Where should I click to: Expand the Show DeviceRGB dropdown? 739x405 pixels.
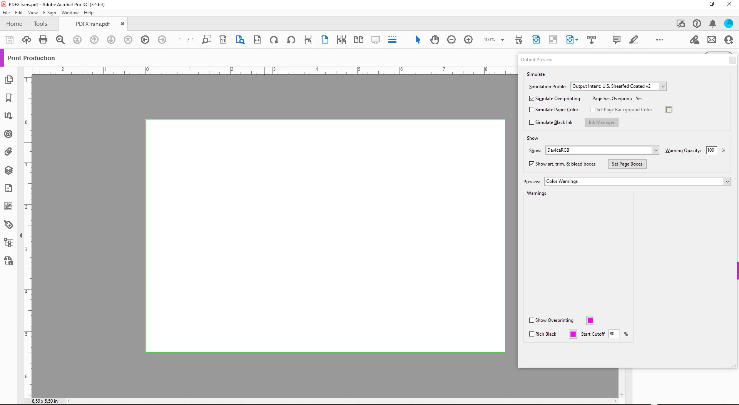pyautogui.click(x=602, y=150)
